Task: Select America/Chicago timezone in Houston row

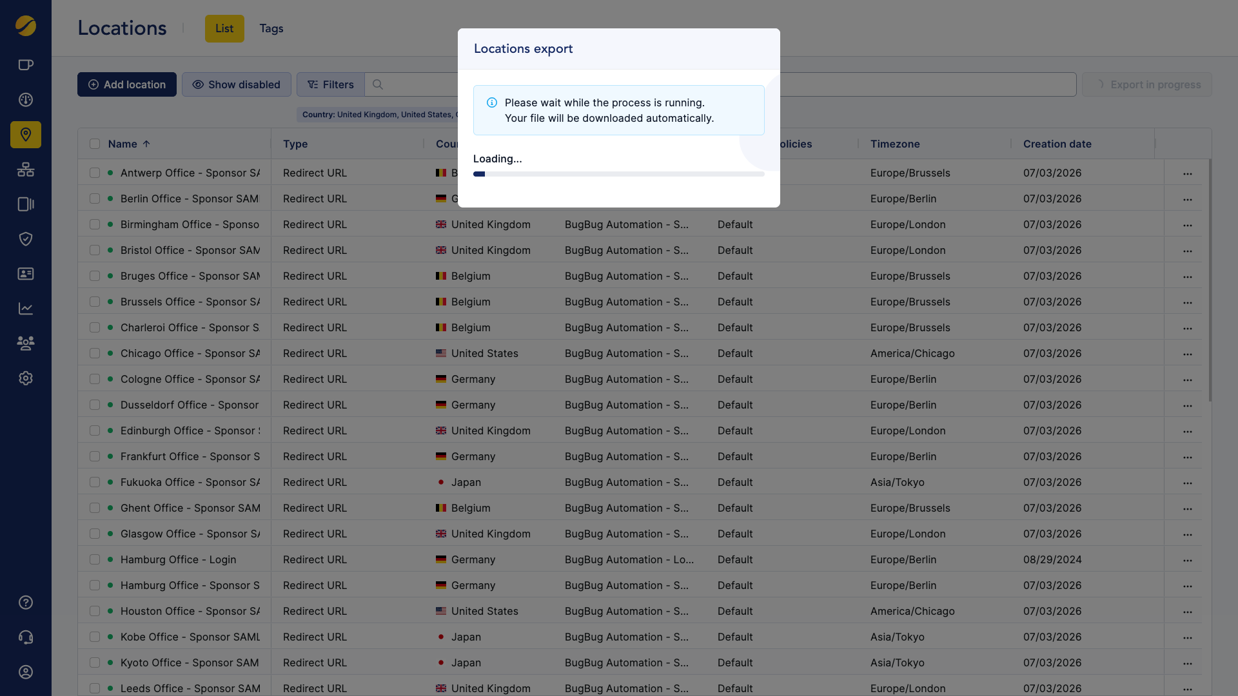Action: tap(912, 611)
